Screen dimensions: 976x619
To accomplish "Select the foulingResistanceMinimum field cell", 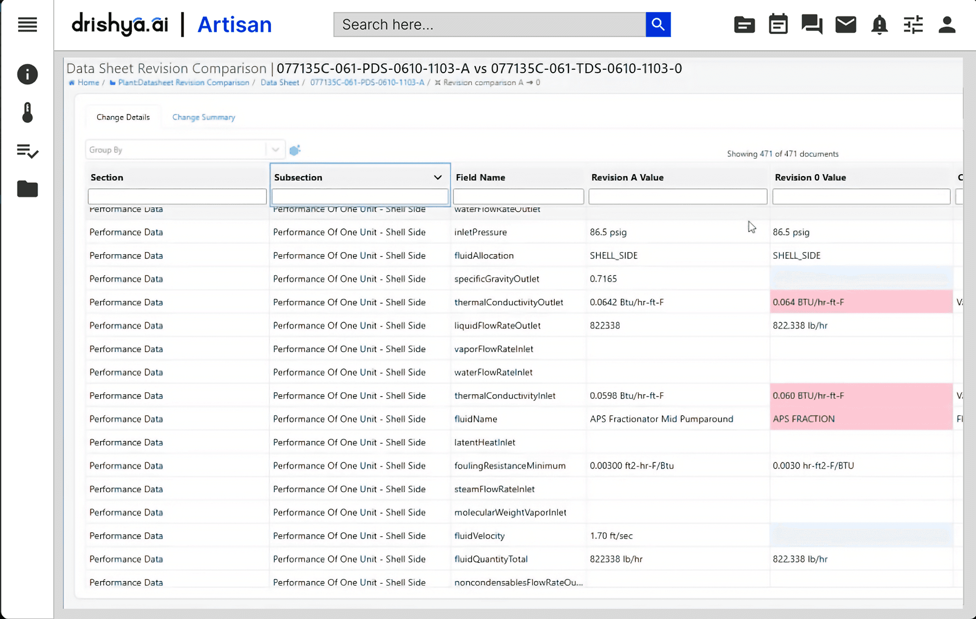I will point(519,466).
